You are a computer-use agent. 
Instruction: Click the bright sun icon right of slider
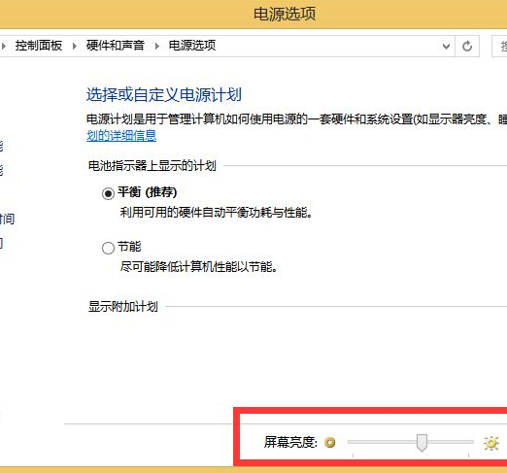tap(491, 443)
